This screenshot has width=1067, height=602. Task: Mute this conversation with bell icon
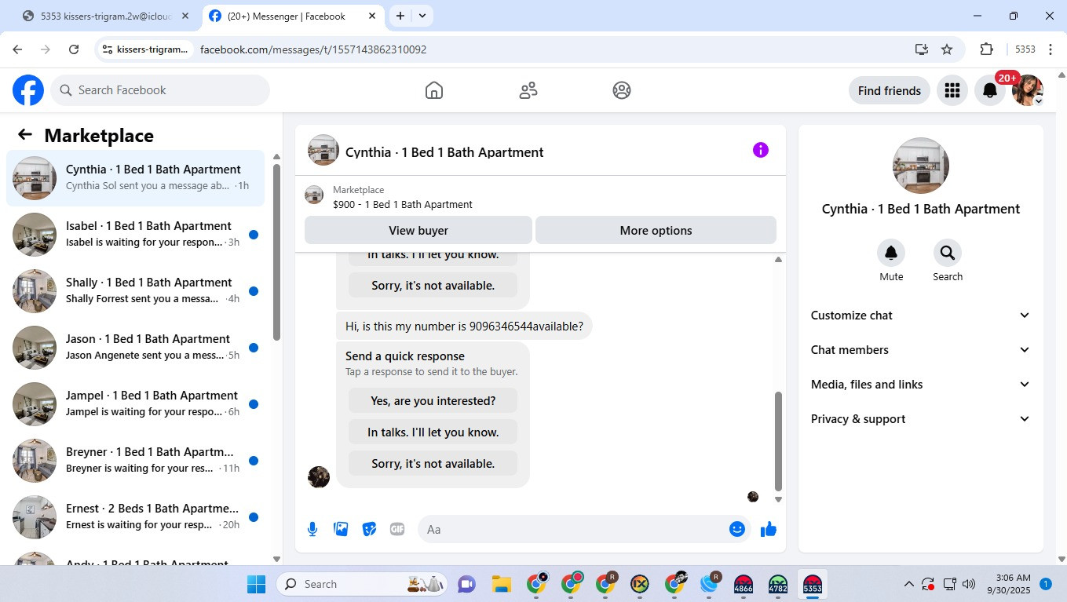(891, 253)
